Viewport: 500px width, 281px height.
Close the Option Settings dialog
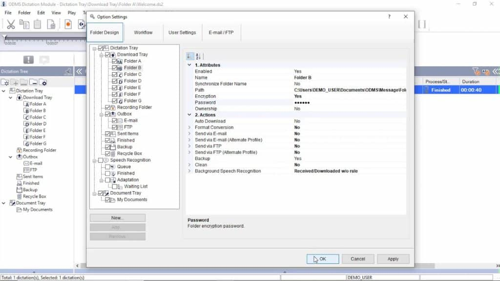(x=406, y=17)
